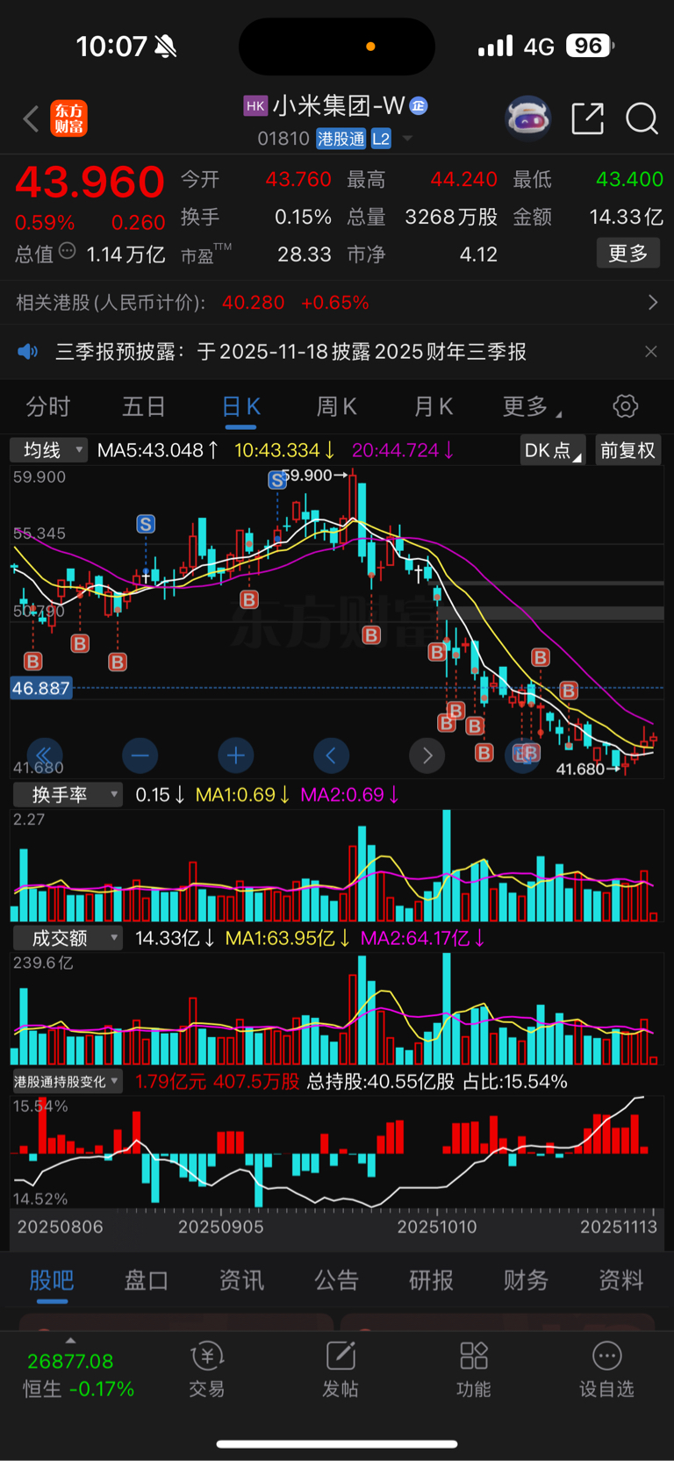
Task: Zoom out chart with minus button
Action: tap(140, 755)
